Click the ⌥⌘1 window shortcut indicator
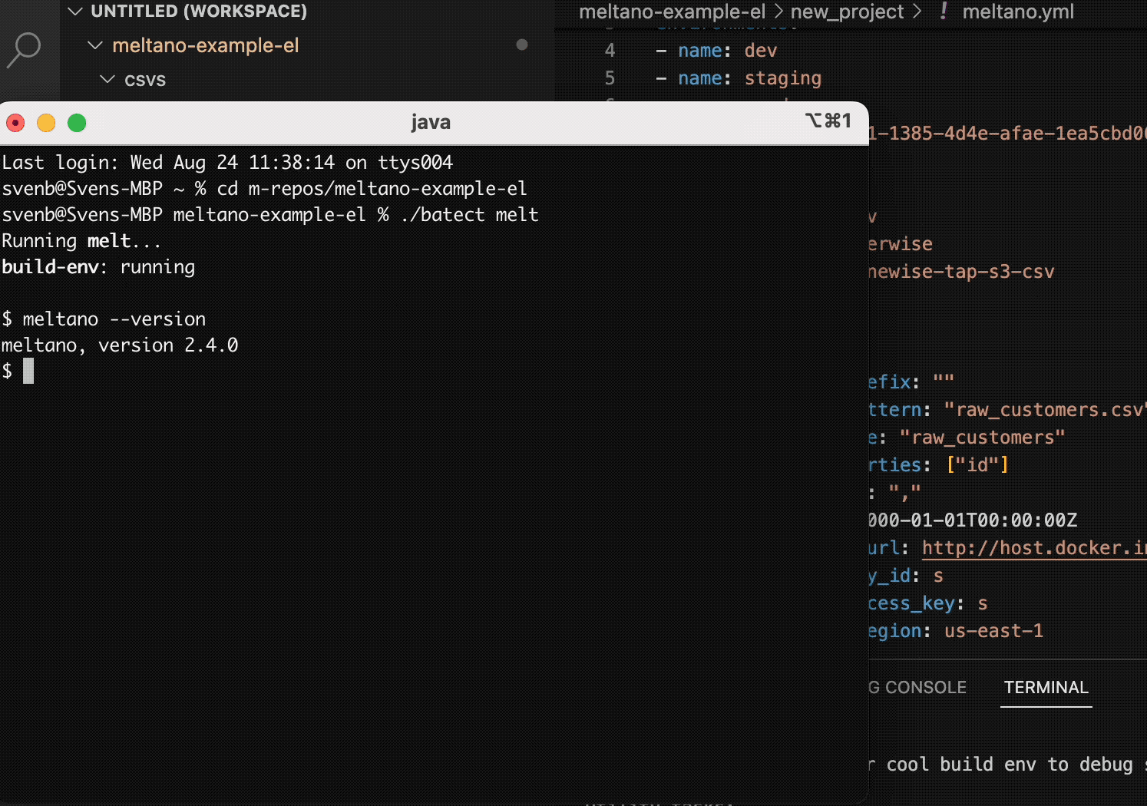1147x806 pixels. point(828,121)
